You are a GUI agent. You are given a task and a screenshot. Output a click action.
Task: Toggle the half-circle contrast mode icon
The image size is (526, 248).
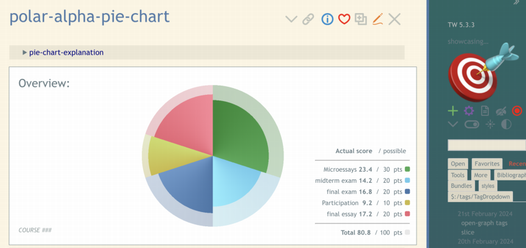506,125
